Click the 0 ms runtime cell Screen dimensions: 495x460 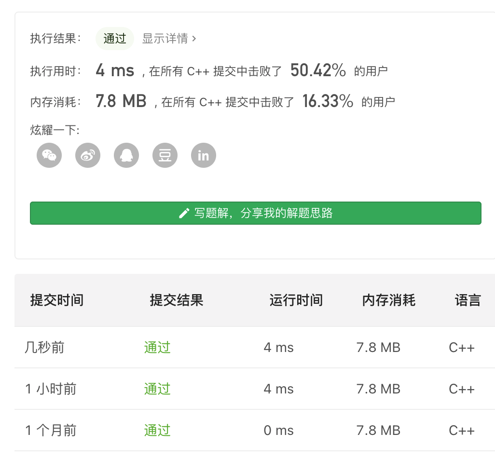pos(278,430)
